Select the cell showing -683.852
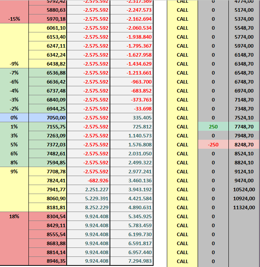Screen dimensions: 260x267 click(132, 91)
